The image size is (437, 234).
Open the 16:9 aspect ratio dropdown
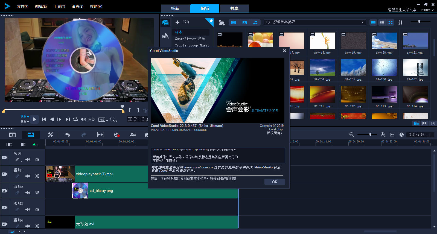coord(103,120)
